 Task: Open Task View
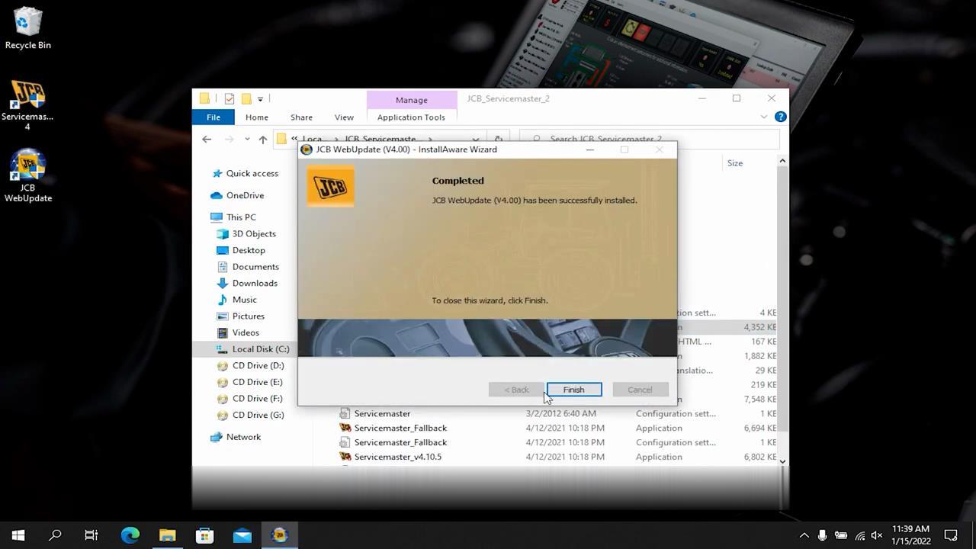click(91, 535)
